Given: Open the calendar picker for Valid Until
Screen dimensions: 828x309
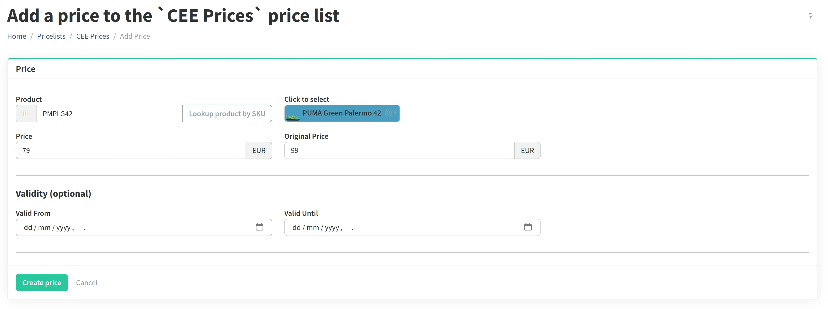Looking at the screenshot, I should [x=528, y=227].
